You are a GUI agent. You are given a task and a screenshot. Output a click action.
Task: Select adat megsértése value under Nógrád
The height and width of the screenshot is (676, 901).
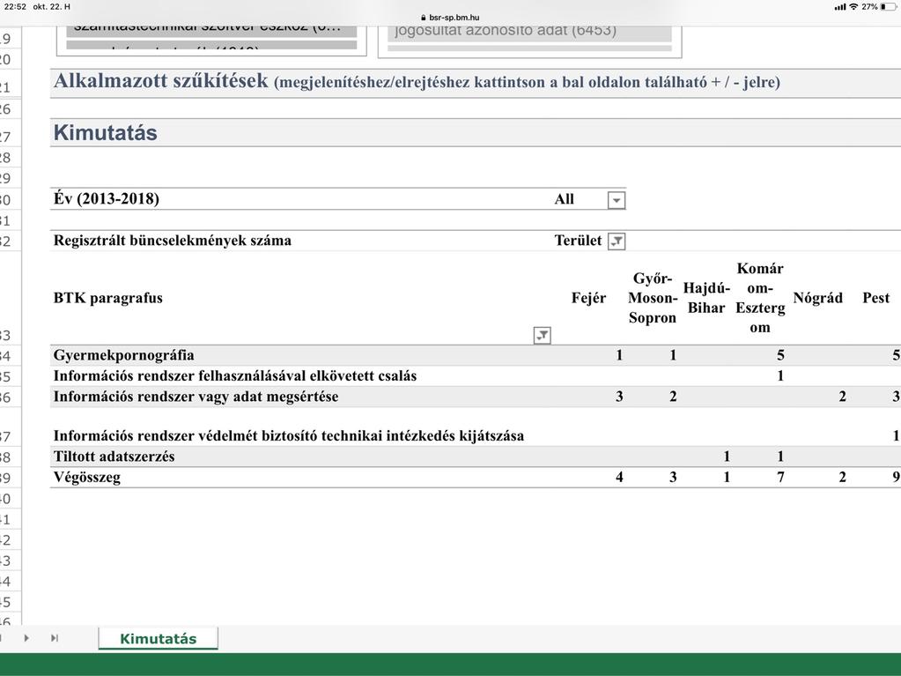click(x=842, y=397)
